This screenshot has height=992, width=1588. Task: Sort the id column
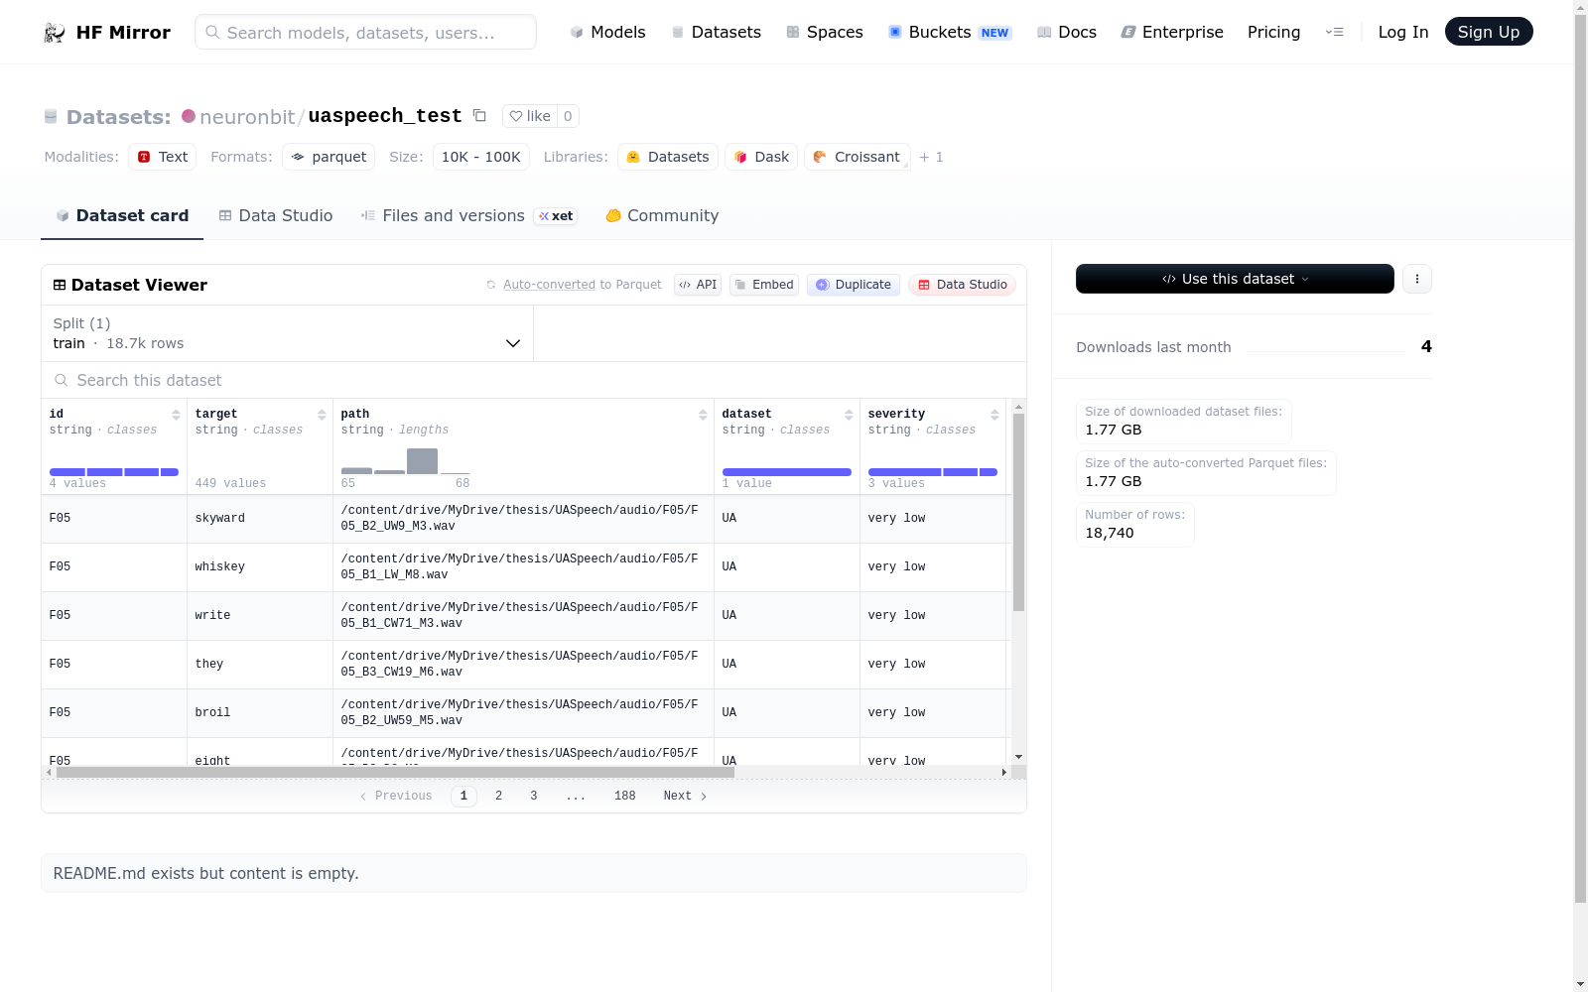tap(176, 415)
